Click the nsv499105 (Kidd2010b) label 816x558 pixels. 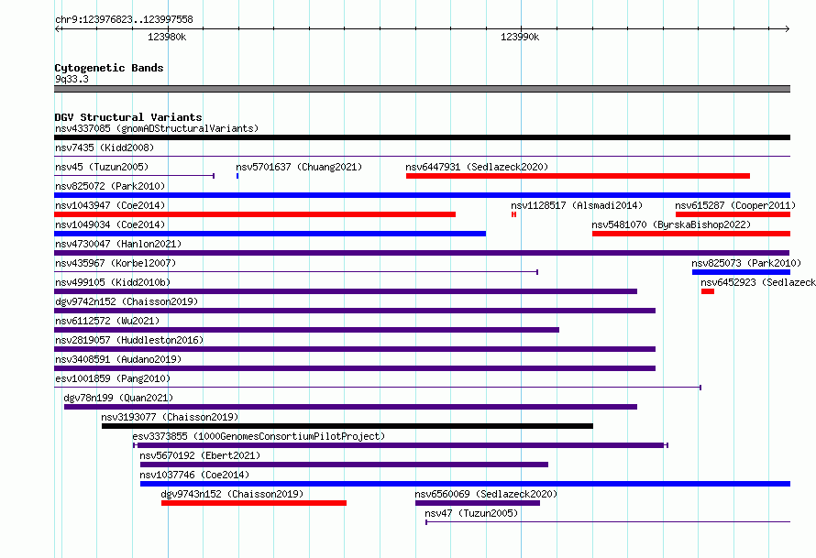tap(113, 282)
